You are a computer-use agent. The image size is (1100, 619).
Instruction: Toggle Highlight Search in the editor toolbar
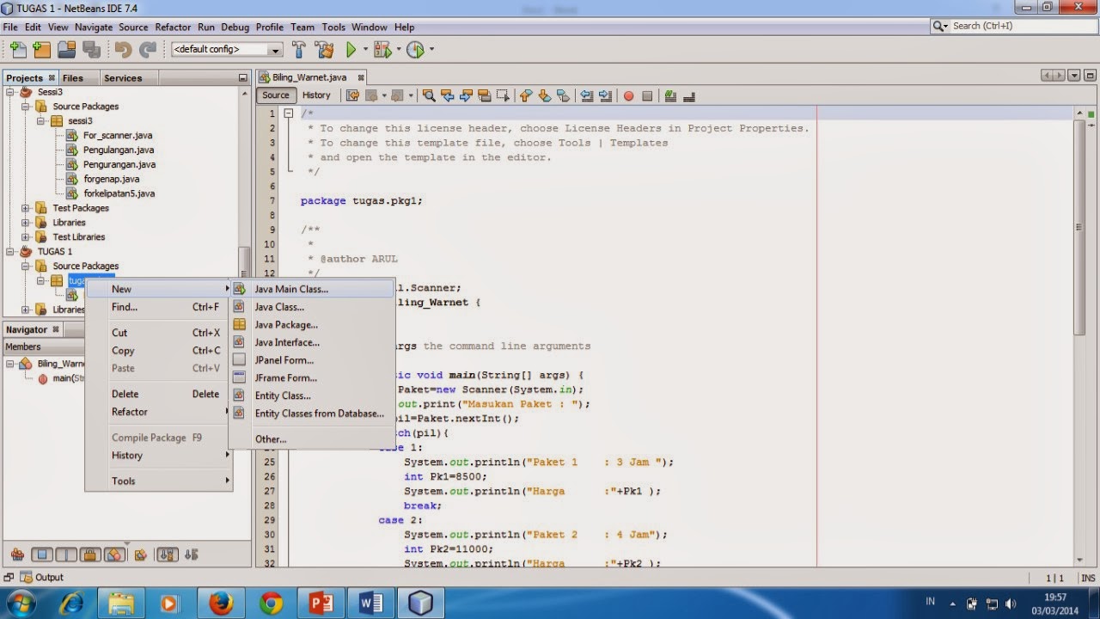coord(485,95)
